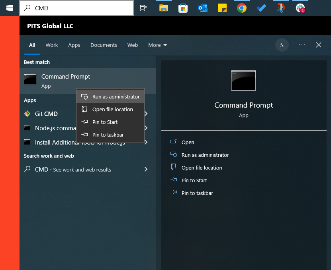Click the search magnifier icon in search box

coord(27,8)
